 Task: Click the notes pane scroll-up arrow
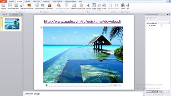[x=144, y=93]
